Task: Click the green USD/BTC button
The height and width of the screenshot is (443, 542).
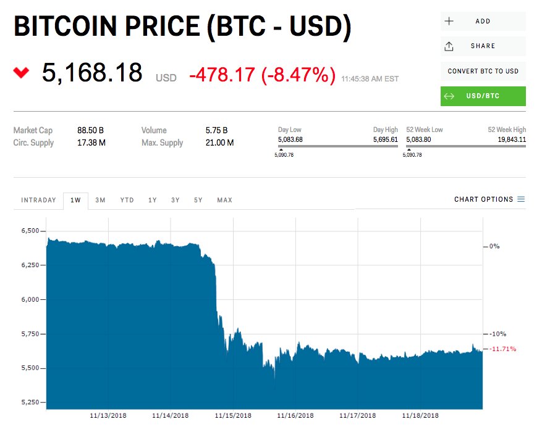Action: pos(483,96)
